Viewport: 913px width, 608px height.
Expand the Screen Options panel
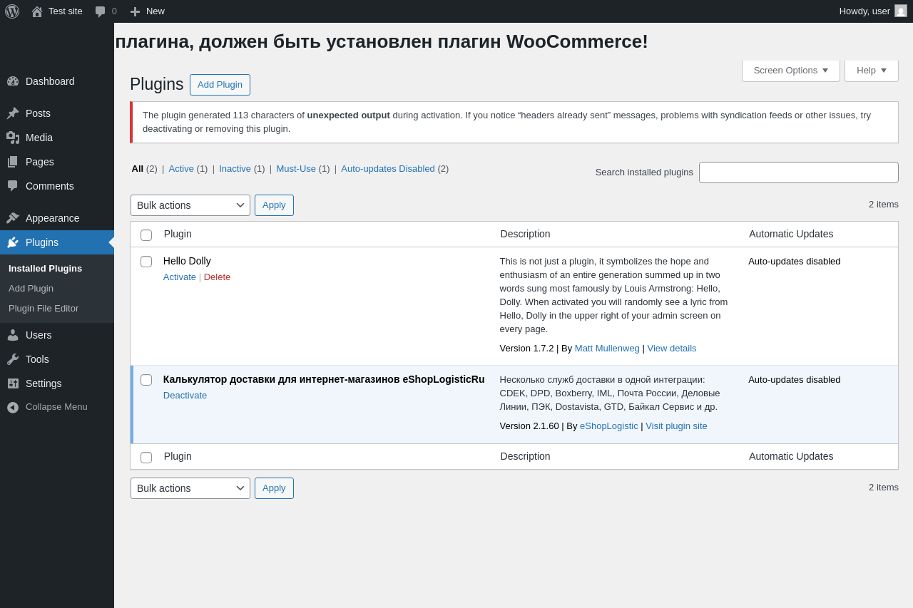click(x=790, y=71)
